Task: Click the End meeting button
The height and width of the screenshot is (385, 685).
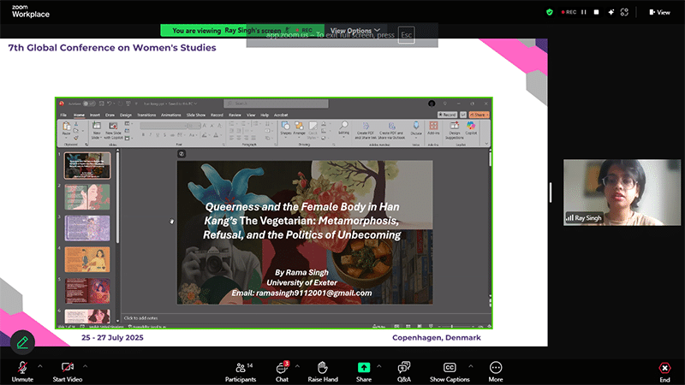Action: [664, 369]
